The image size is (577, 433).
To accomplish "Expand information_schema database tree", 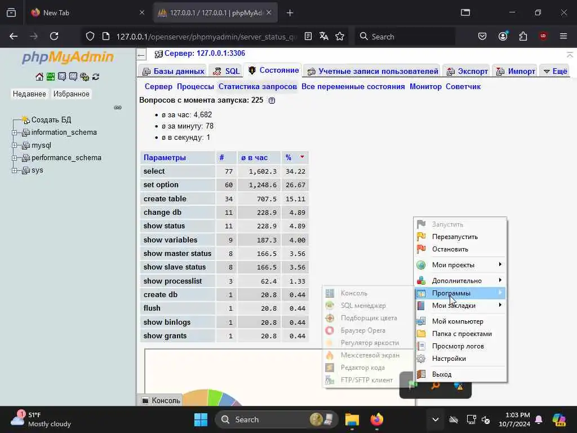I will click(14, 132).
